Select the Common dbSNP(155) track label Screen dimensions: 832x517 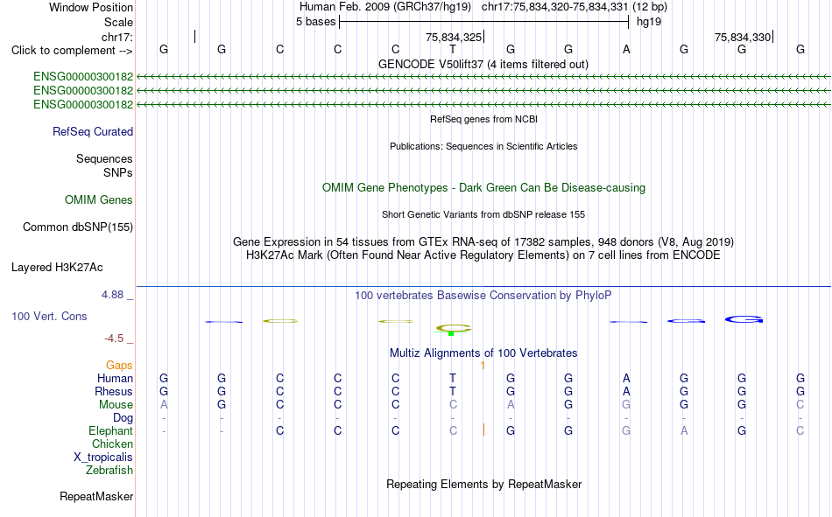point(77,227)
